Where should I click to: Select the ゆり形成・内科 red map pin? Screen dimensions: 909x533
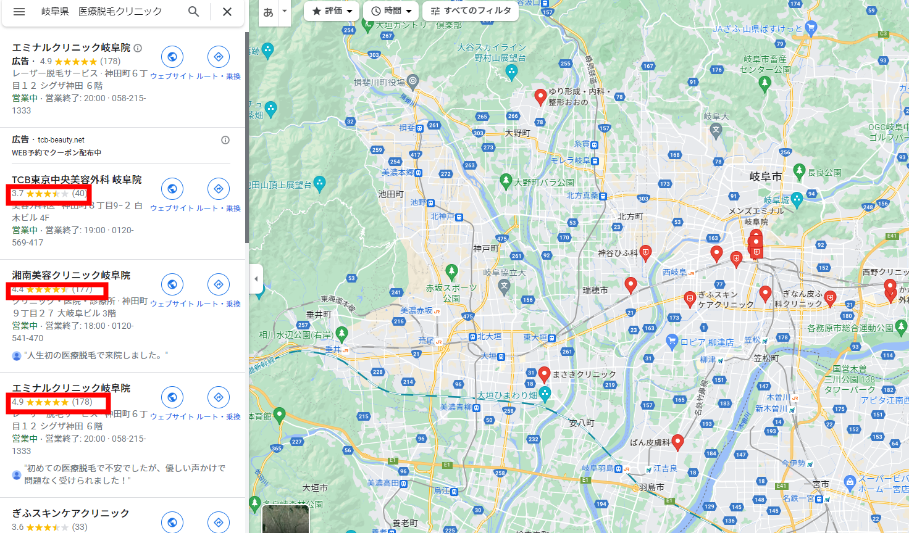(x=540, y=97)
